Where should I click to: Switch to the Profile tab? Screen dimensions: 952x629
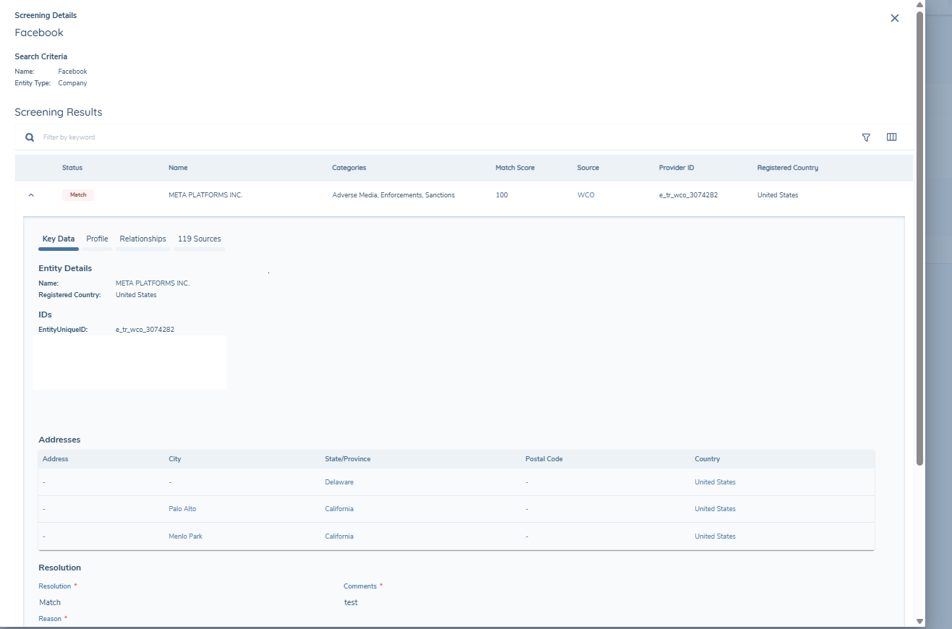coord(97,239)
